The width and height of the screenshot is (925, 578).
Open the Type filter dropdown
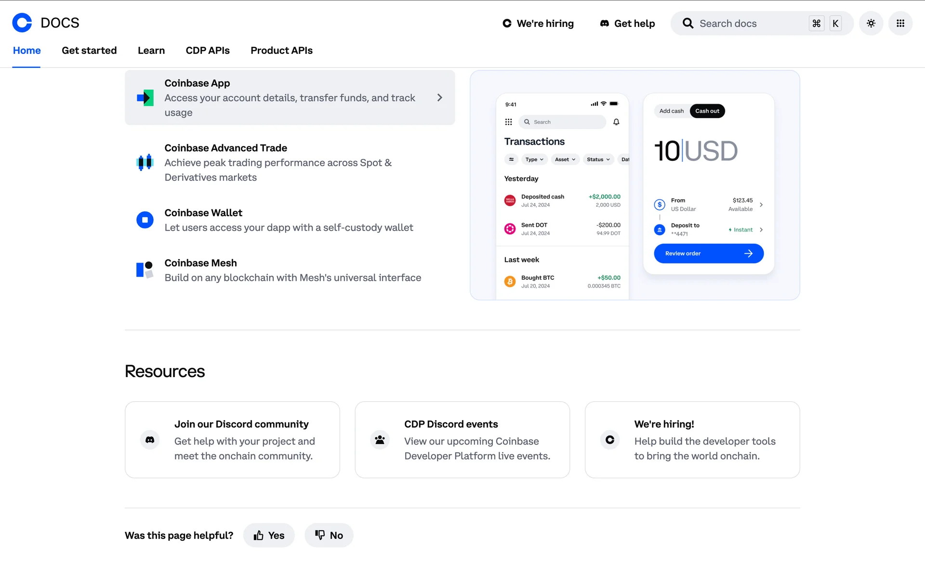[534, 159]
